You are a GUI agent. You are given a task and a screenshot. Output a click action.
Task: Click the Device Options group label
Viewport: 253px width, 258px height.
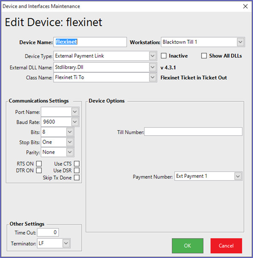106,101
